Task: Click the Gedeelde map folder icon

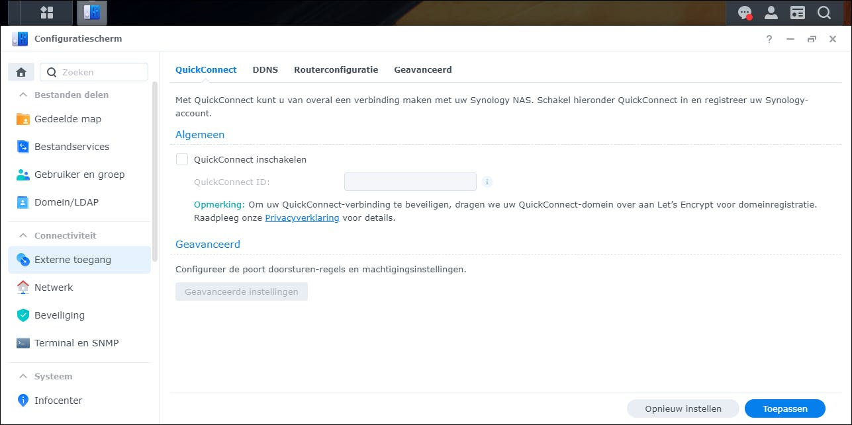Action: 23,119
